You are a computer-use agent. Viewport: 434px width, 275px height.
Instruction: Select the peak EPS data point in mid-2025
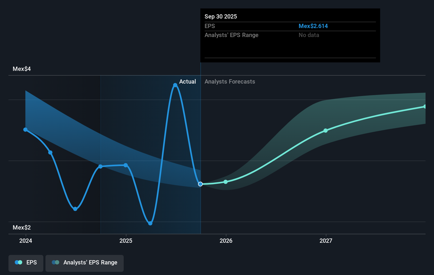[x=175, y=85]
